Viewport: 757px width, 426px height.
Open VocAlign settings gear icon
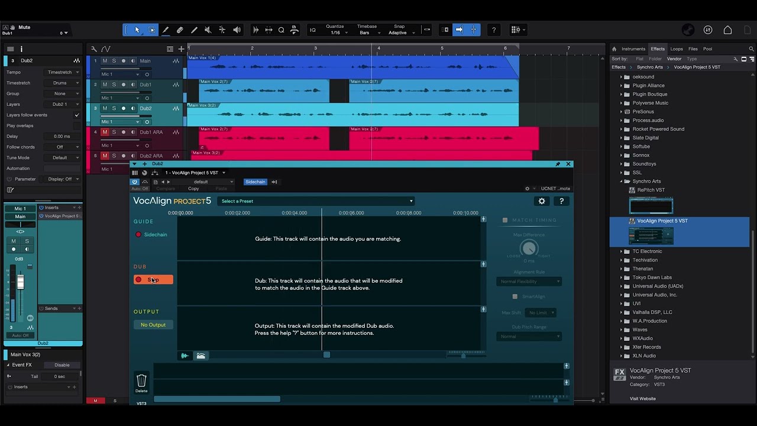542,201
